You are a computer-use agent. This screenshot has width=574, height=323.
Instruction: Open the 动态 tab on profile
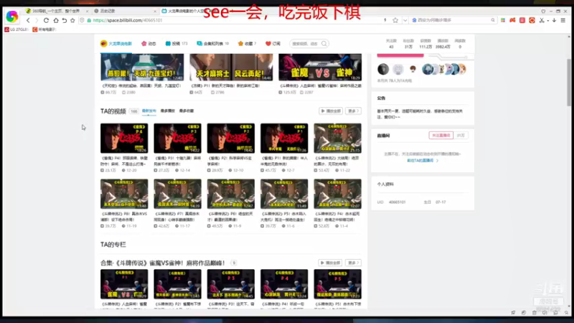(x=149, y=44)
